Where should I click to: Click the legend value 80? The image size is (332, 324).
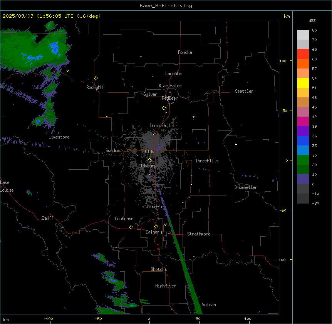tap(314, 30)
